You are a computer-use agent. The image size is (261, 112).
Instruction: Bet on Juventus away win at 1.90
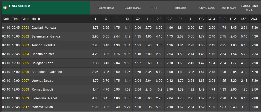116,45
